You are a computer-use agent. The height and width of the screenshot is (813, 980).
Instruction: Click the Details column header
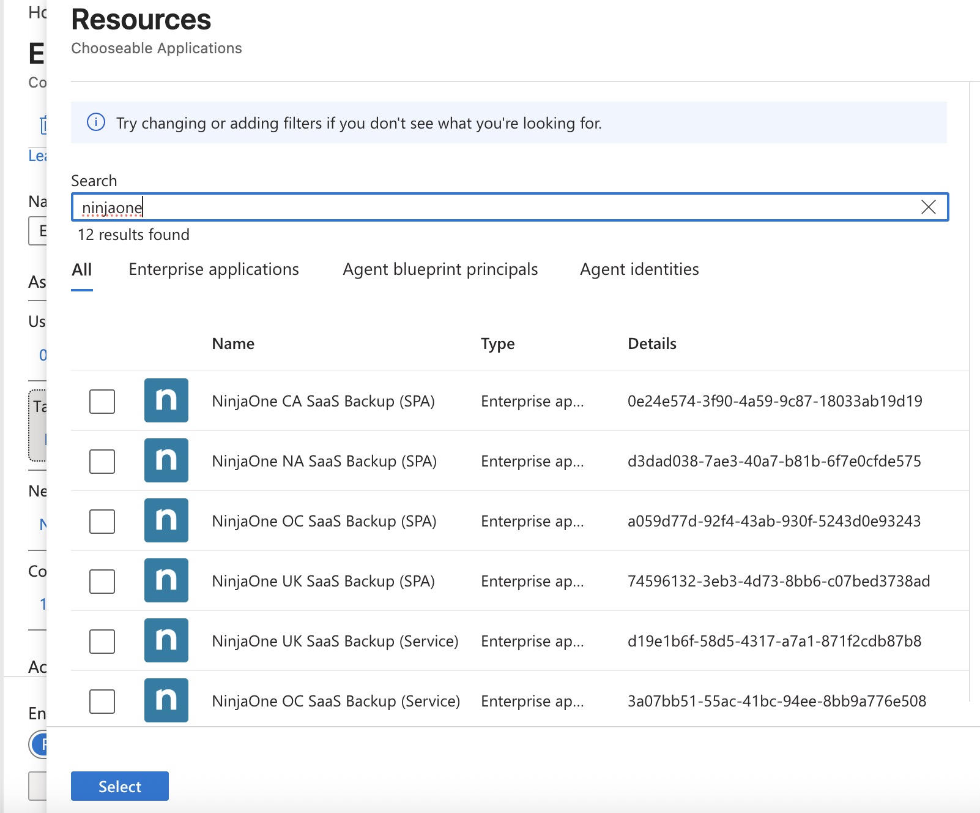(652, 343)
